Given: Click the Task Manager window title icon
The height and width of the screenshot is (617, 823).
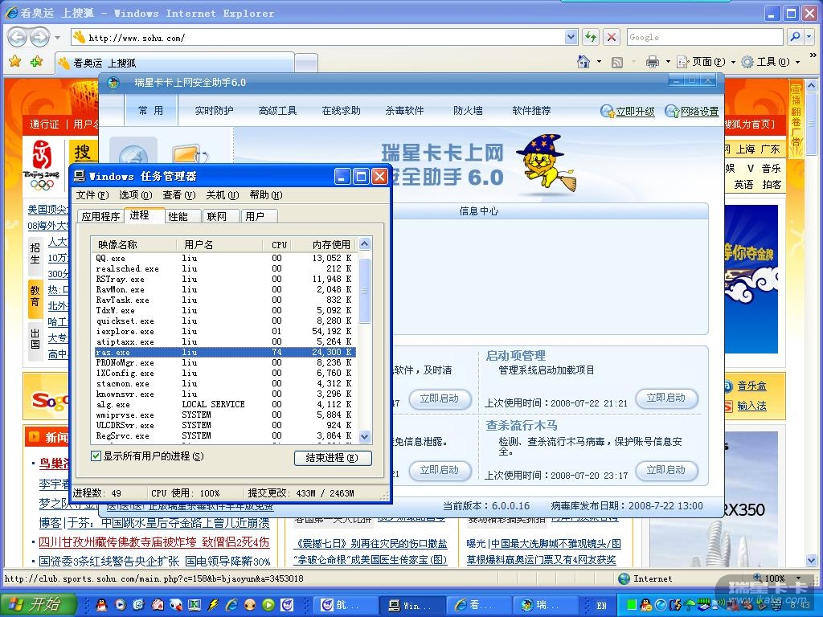Looking at the screenshot, I should tap(80, 176).
